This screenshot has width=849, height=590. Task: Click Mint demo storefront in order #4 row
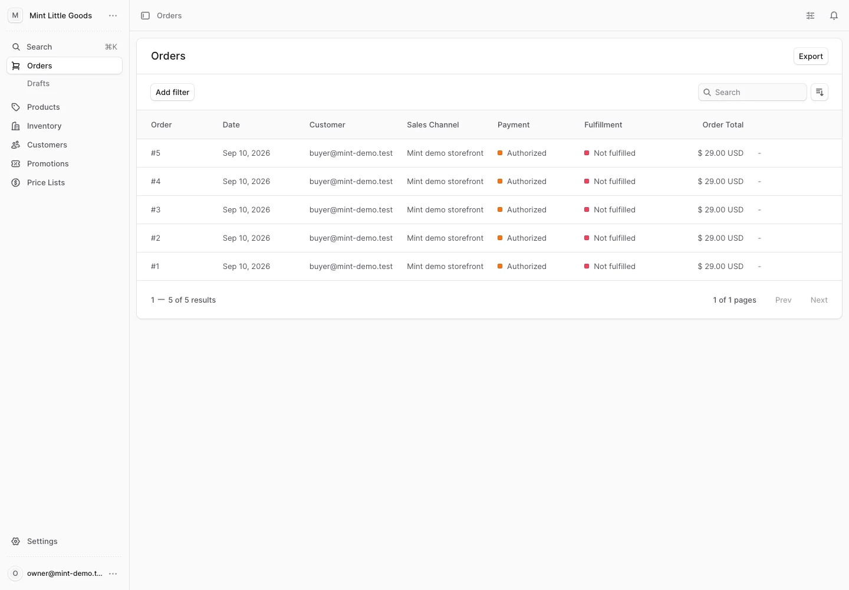(x=445, y=181)
